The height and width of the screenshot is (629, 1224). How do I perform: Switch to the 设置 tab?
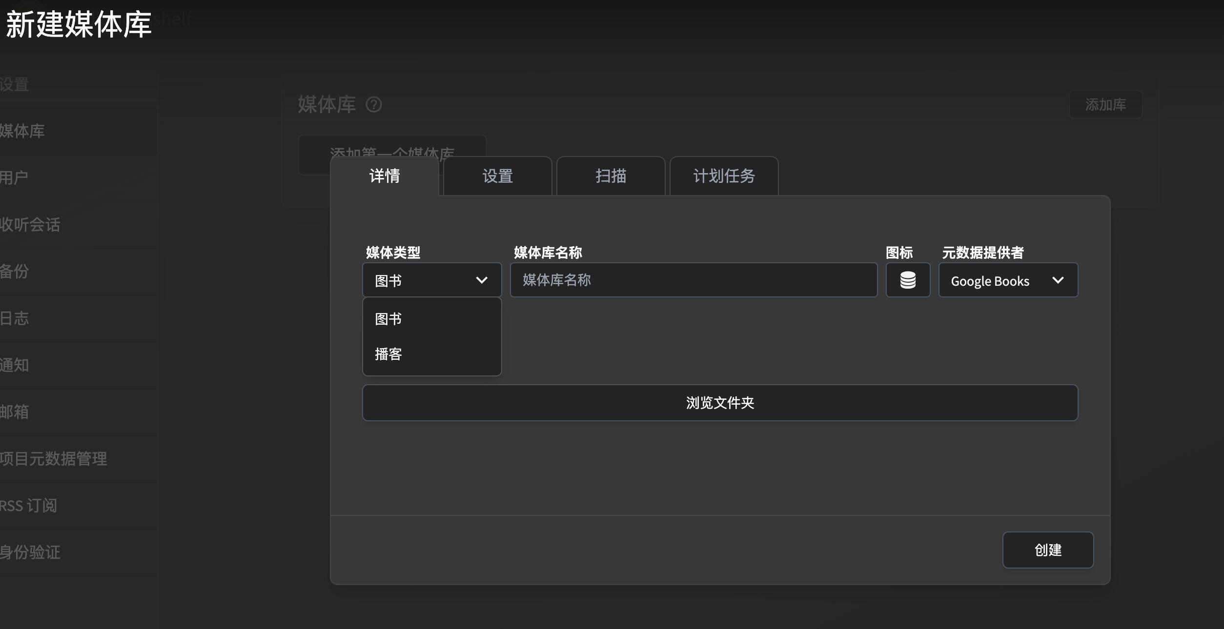pyautogui.click(x=497, y=176)
